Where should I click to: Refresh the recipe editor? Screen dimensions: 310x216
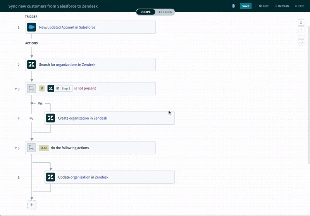[x=282, y=6]
